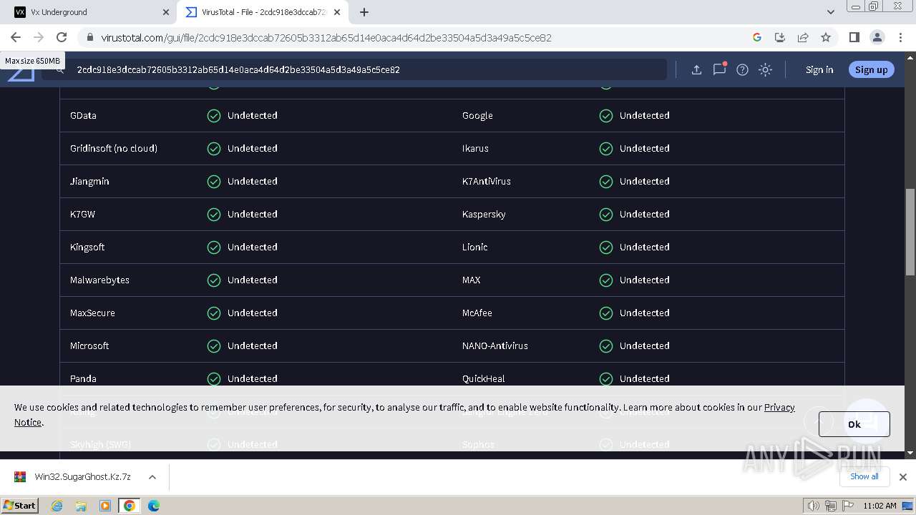Click the MAX vendor name
The image size is (916, 515).
(x=471, y=280)
